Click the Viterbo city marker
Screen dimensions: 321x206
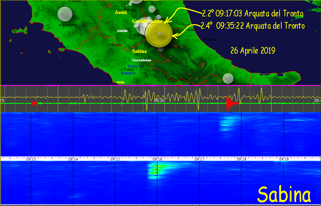tap(114, 45)
